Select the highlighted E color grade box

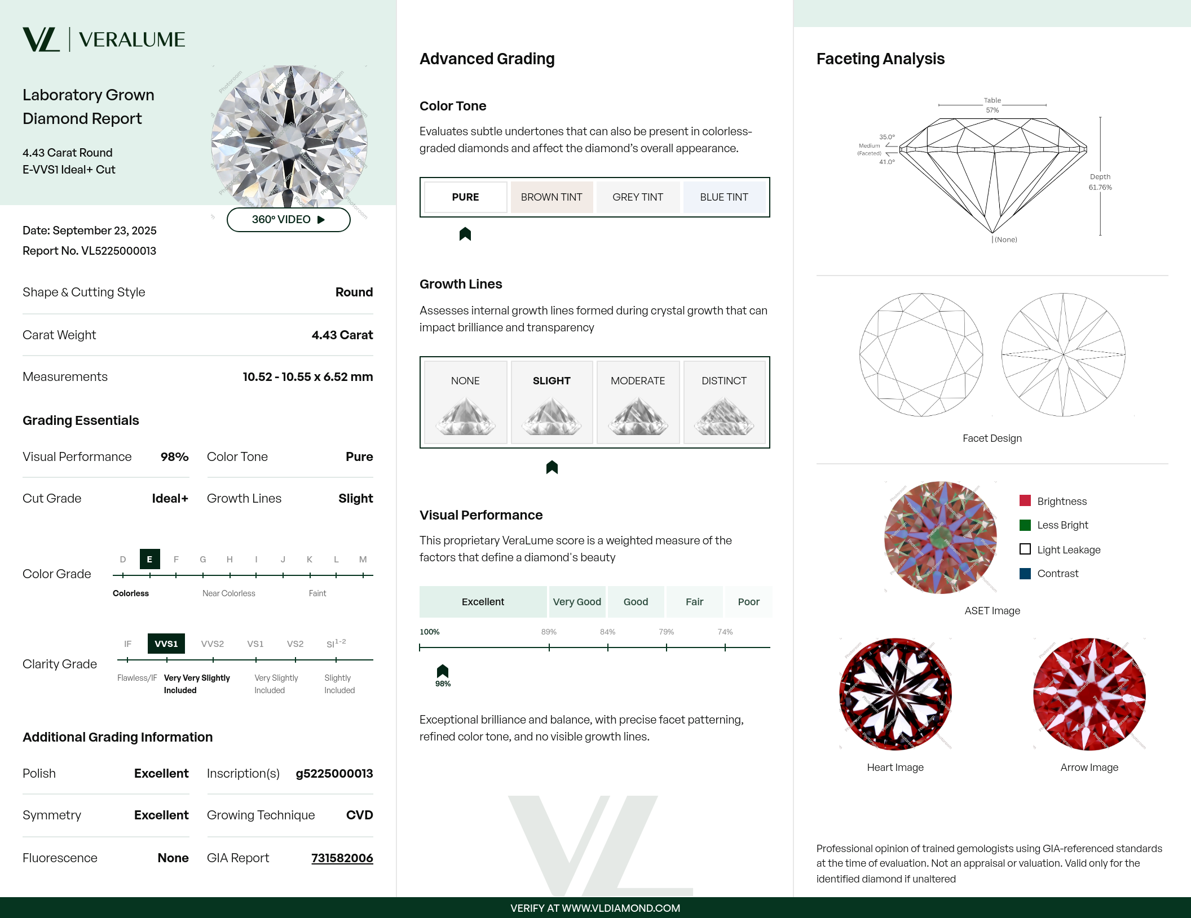coord(149,559)
